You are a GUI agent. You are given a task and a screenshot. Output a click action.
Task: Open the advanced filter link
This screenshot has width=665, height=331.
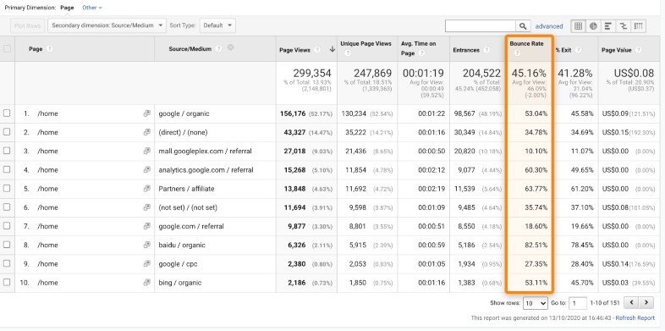[x=549, y=26]
